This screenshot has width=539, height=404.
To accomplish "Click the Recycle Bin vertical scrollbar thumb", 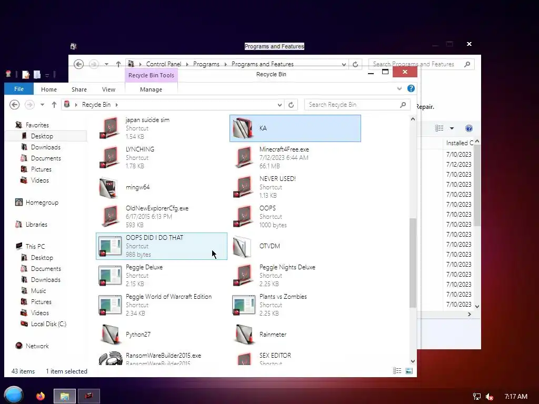I will click(x=413, y=263).
